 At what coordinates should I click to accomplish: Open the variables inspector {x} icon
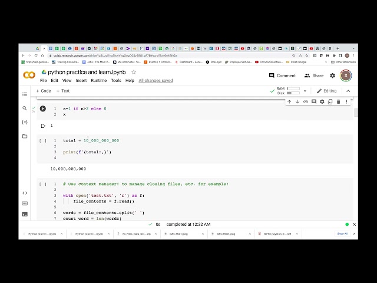coord(25,122)
